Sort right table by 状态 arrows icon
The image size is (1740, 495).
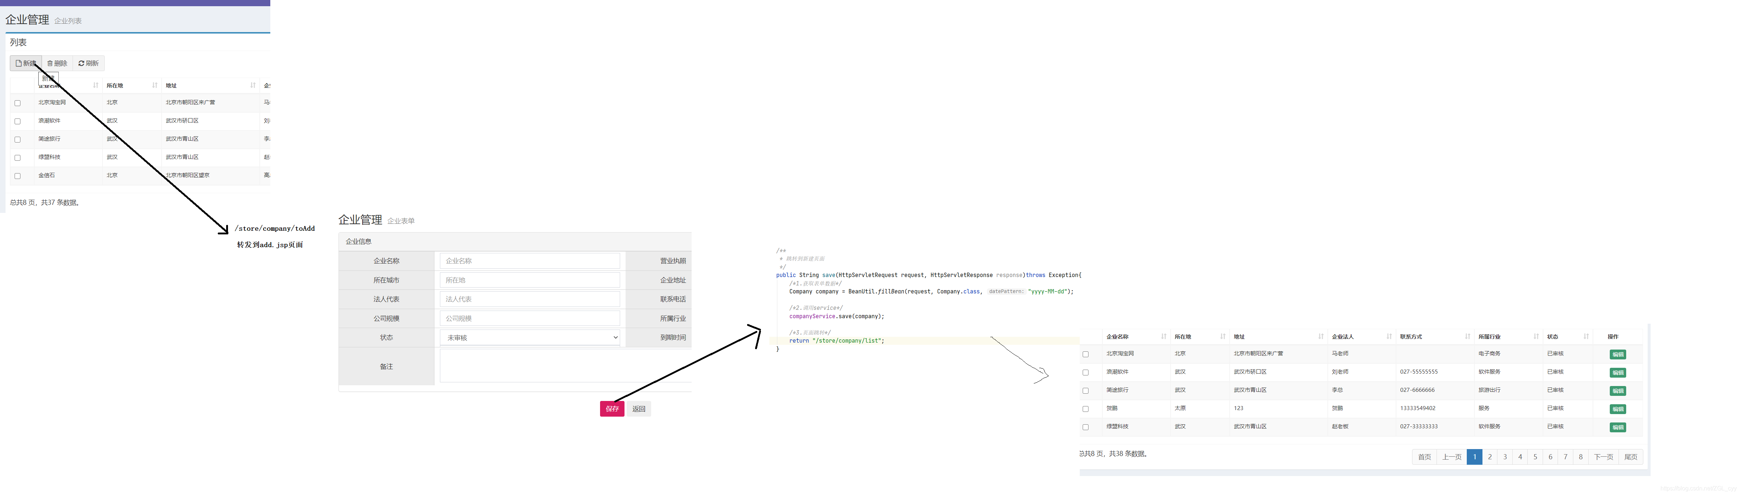click(x=1585, y=336)
